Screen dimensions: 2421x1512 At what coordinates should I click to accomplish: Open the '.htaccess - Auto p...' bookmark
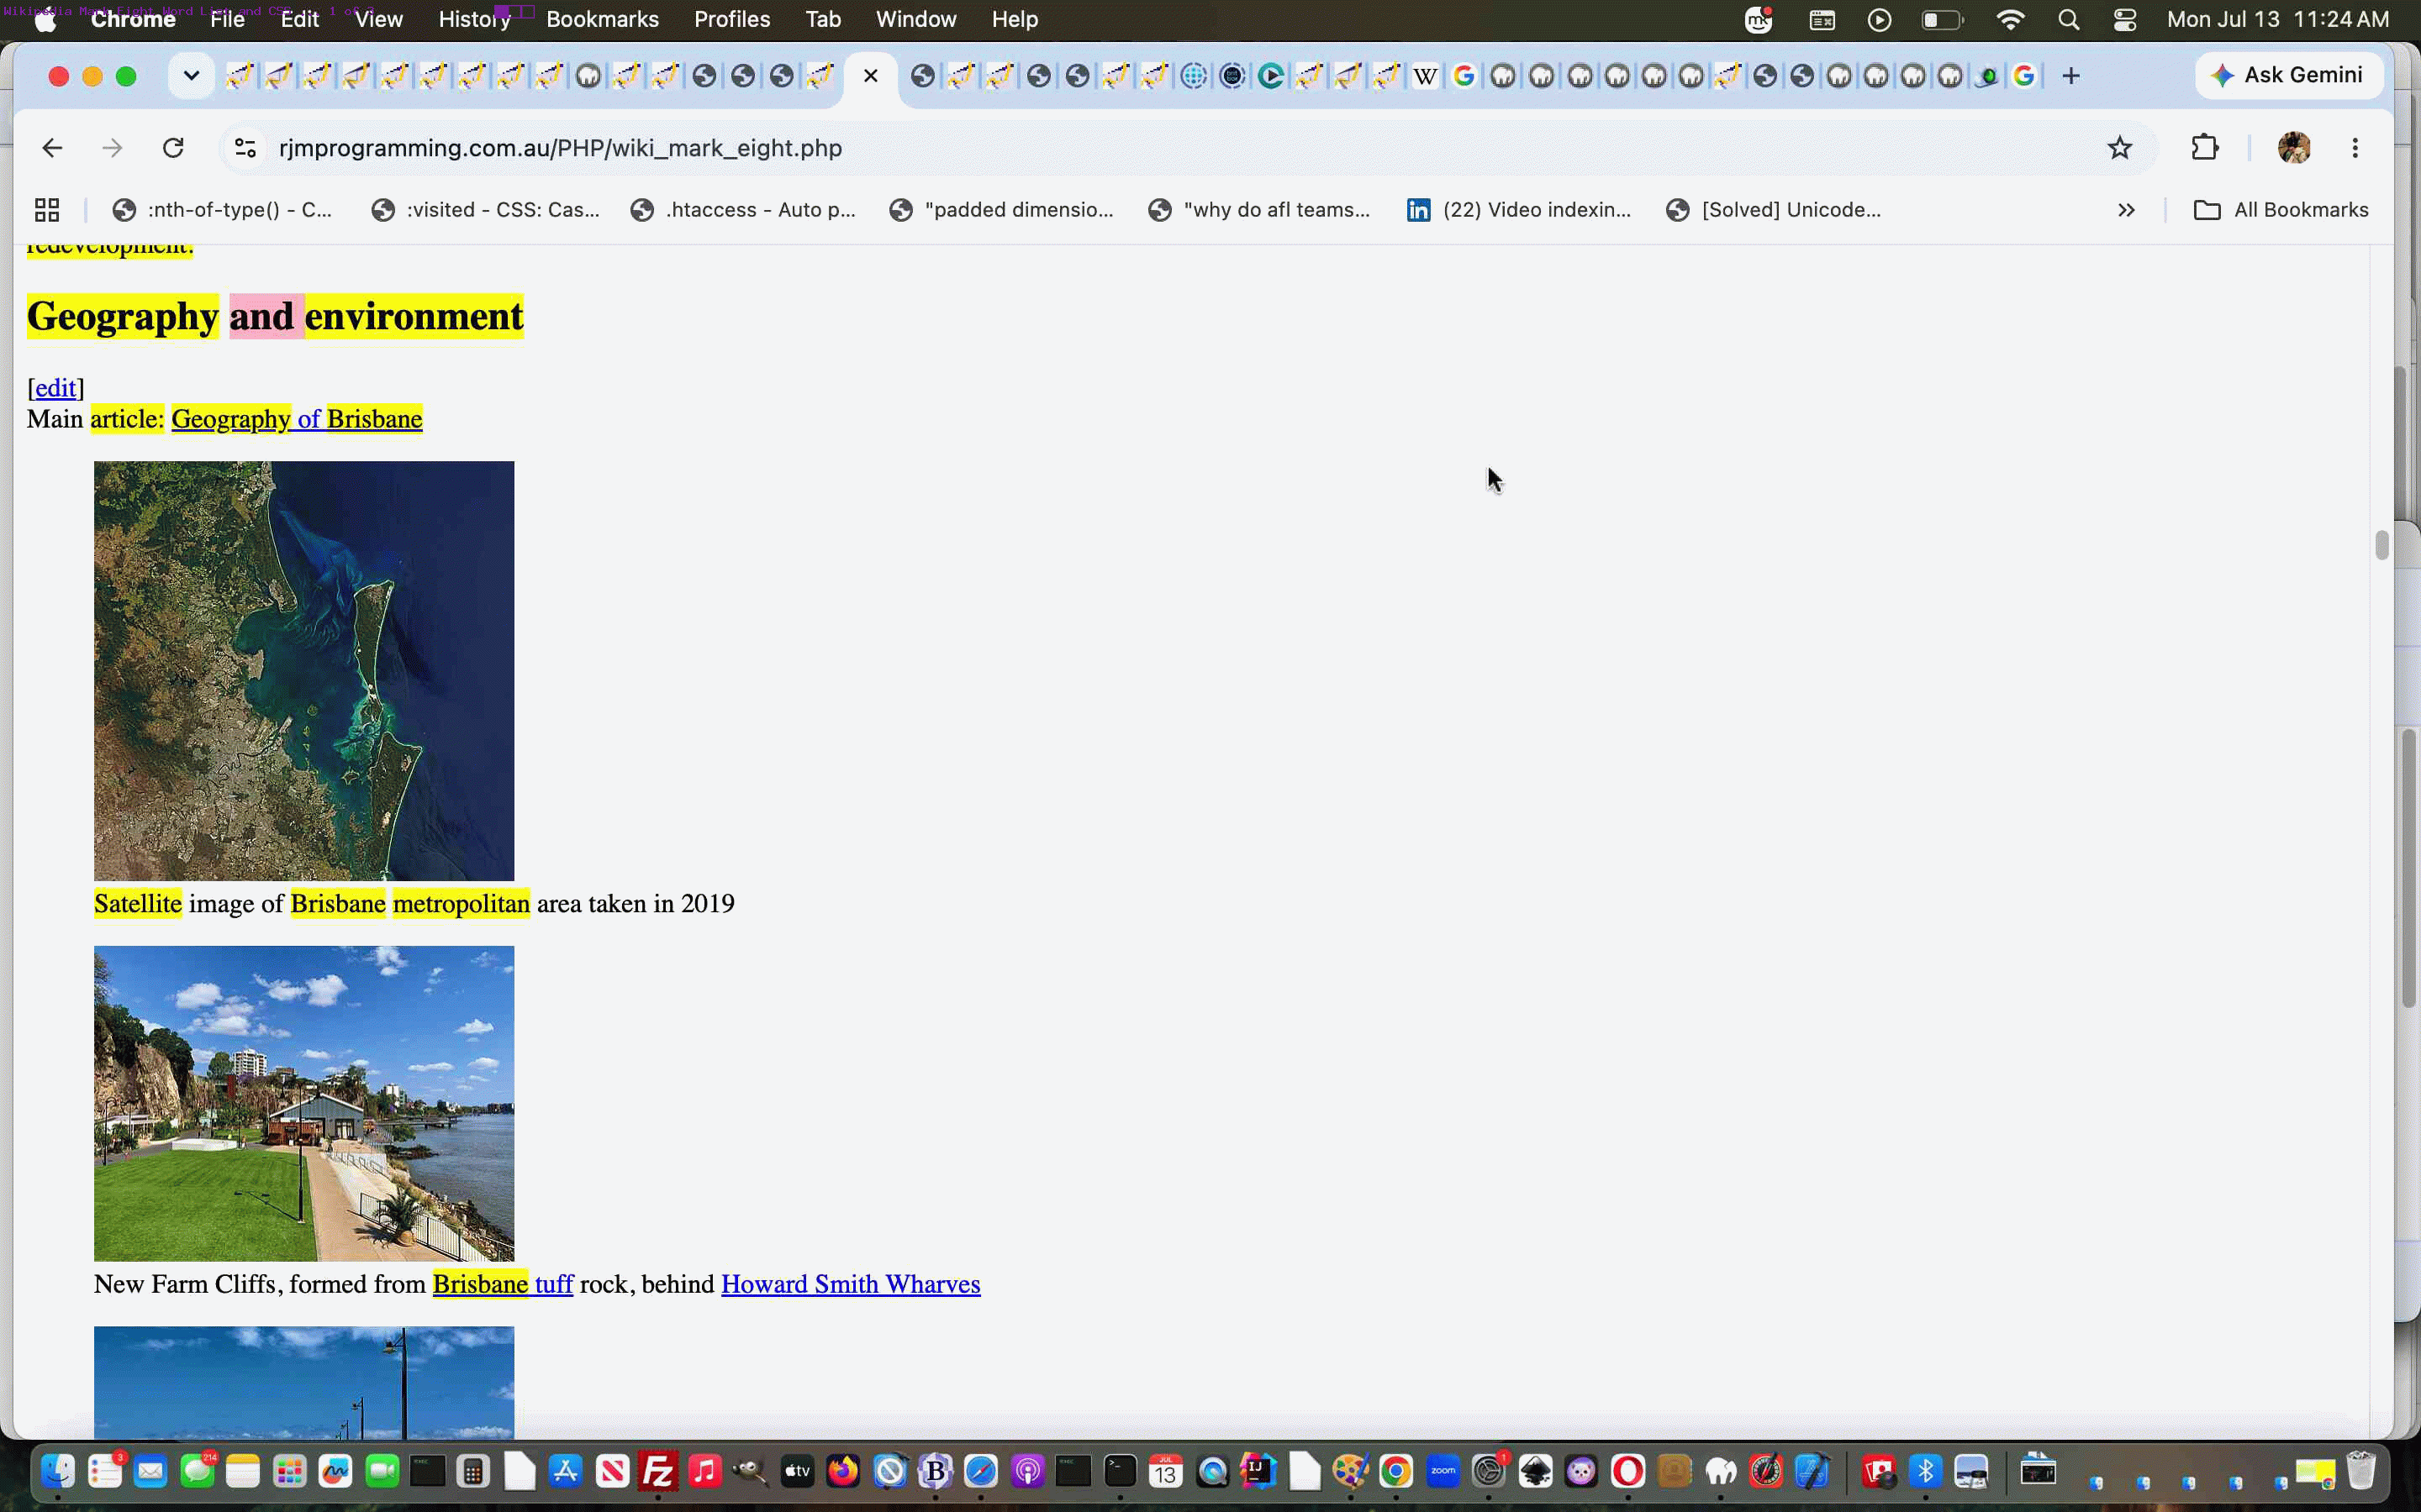click(x=743, y=210)
